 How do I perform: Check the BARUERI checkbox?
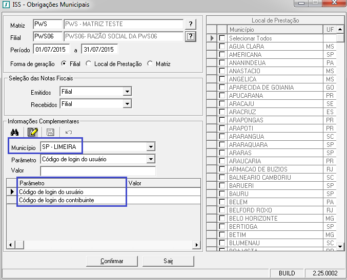pos(222,185)
